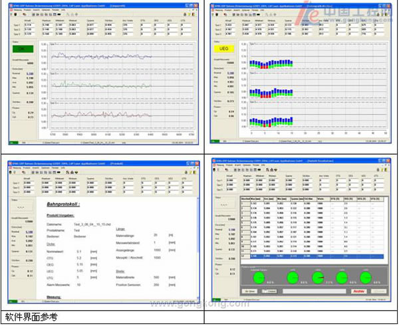Click the green OK status box
399x330 pixels.
click(23, 48)
